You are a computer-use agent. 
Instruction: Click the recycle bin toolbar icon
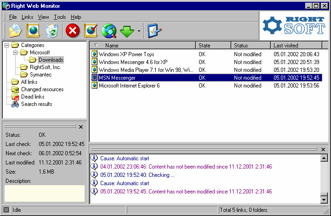[51, 31]
